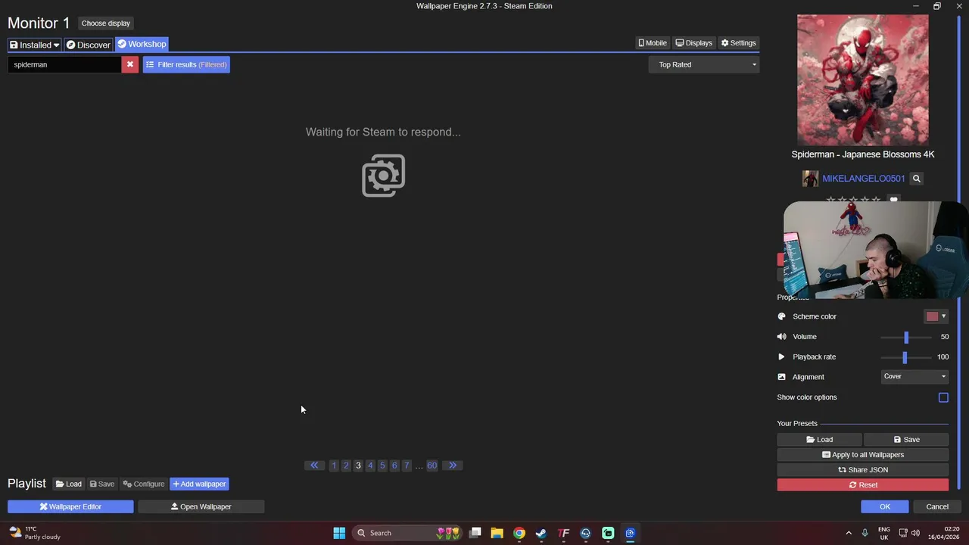Go to page 1
Screen dimensions: 969x545
tap(334, 466)
